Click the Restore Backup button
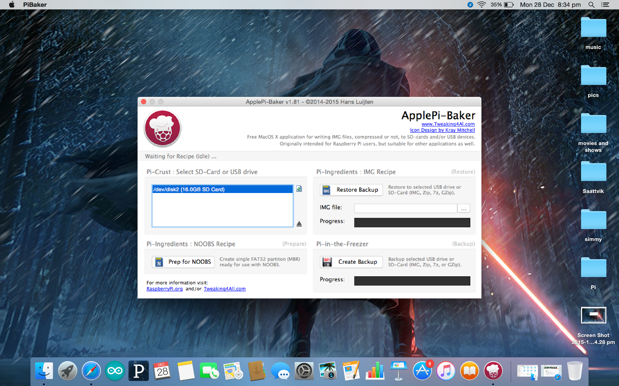 coord(351,190)
